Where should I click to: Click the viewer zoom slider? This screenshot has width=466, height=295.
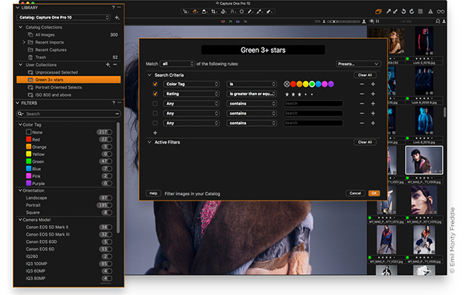click(x=344, y=22)
